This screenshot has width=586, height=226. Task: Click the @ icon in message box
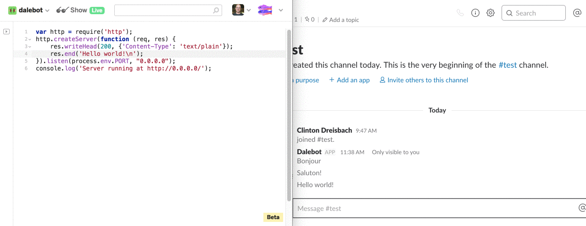[582, 208]
